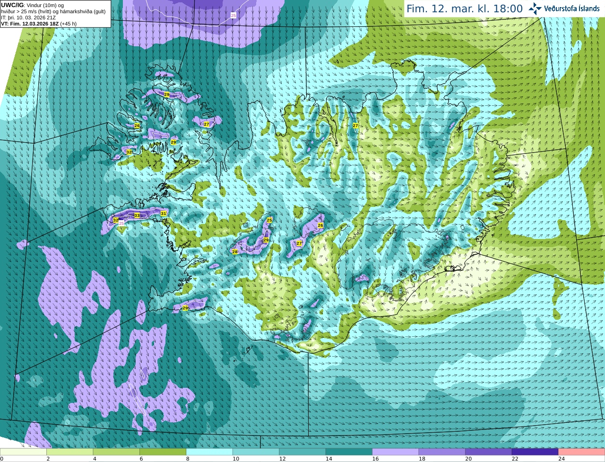Screen dimensions: 605x462
Task: Select the 'UWC/IG: Vindur (10m) og' legend line
Action: tap(32, 5)
